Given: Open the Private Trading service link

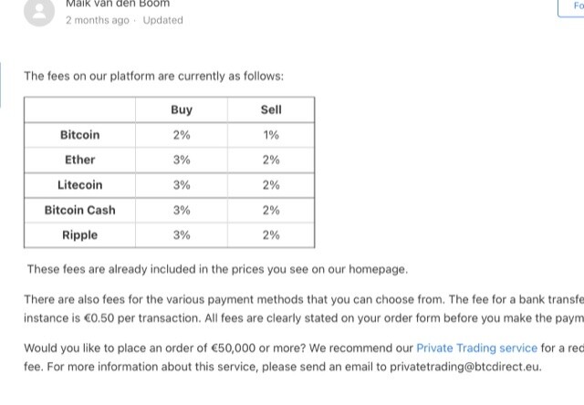Looking at the screenshot, I should [476, 348].
